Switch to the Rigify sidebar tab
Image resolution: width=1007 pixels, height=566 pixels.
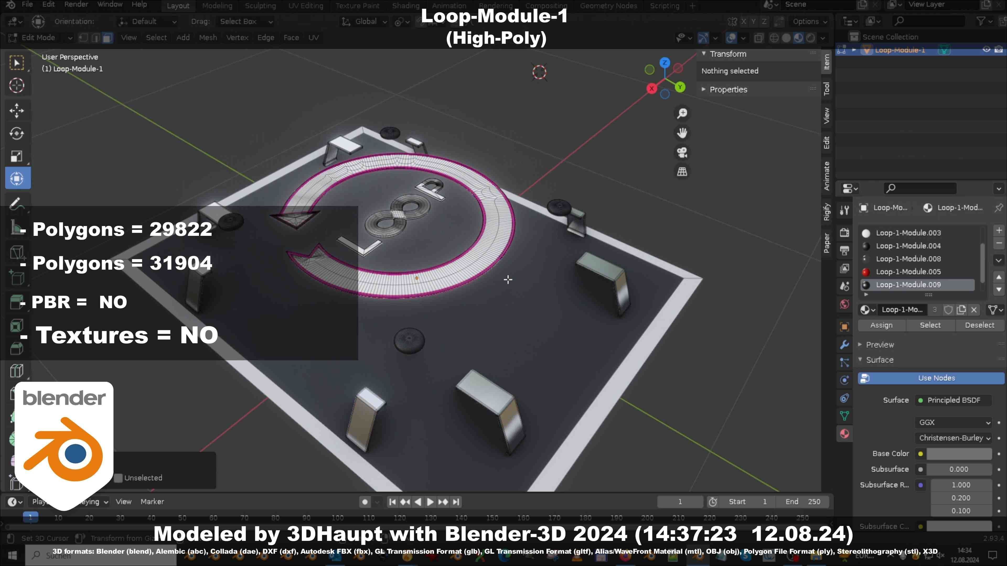tap(826, 212)
